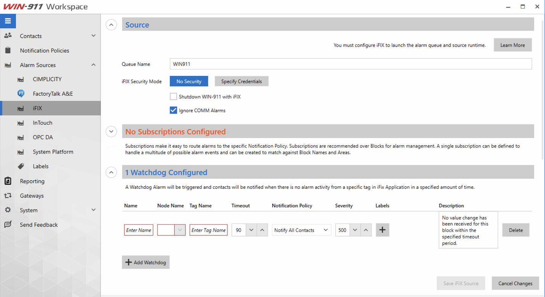Toggle the hamburger menu button

(8, 21)
